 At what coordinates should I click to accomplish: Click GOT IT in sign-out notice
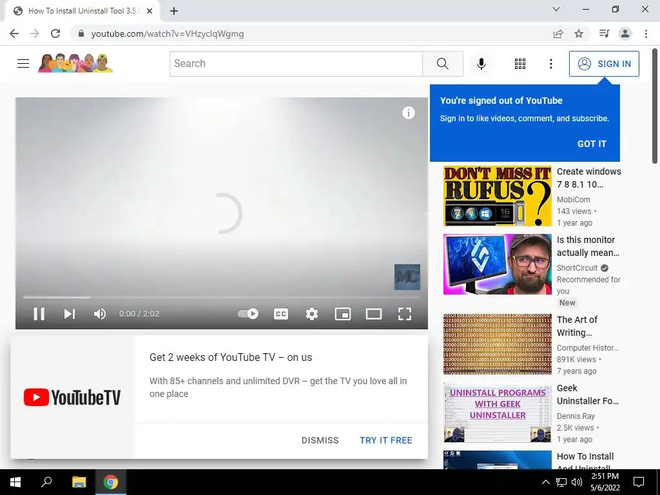tap(592, 144)
